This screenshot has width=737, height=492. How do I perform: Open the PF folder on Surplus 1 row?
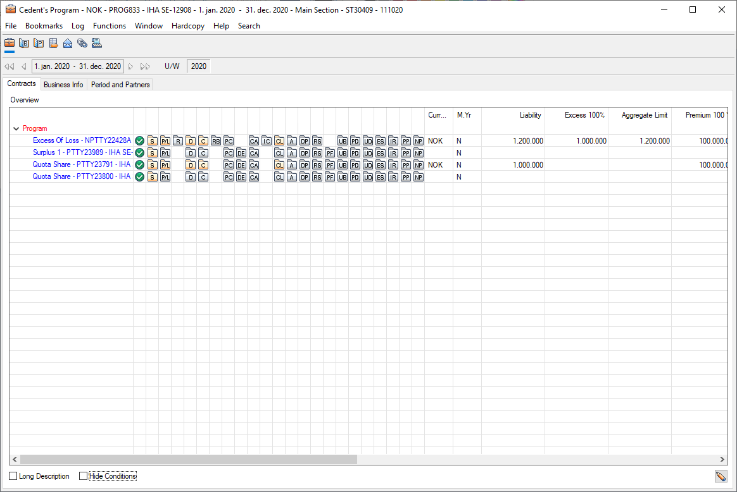point(330,153)
